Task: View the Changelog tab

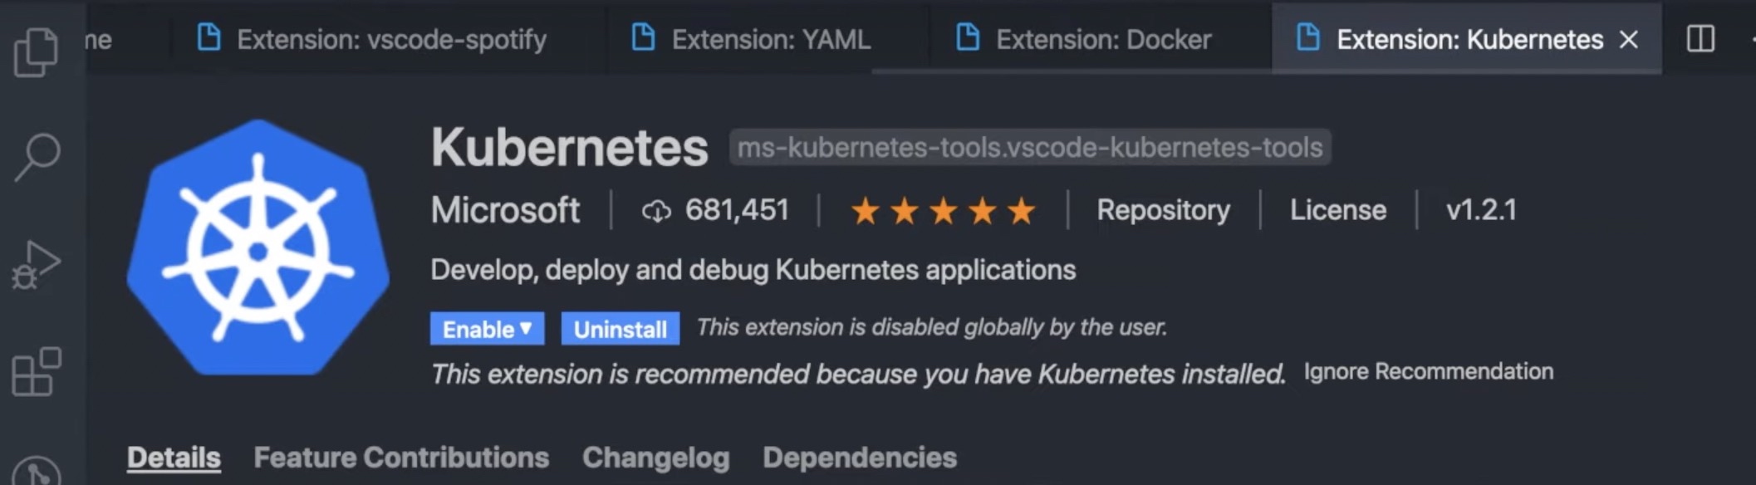Action: pyautogui.click(x=655, y=457)
